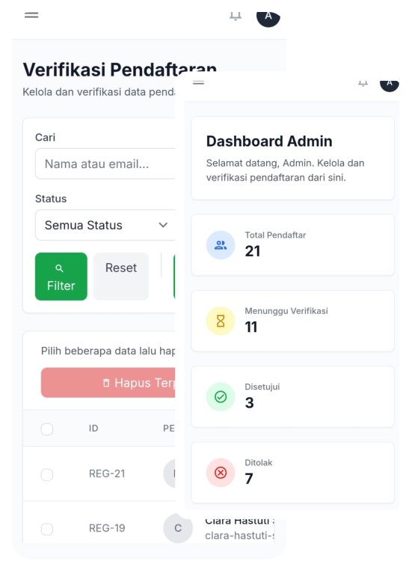Open the hamburger menu on the Verifikasi Pendaftaran page
This screenshot has height=571, width=409.
coord(31,15)
